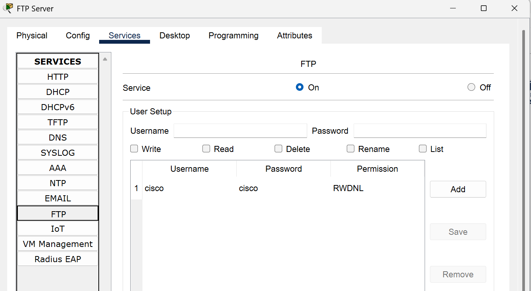Viewport: 531px width, 291px height.
Task: Open the IoT service settings
Action: tap(57, 228)
